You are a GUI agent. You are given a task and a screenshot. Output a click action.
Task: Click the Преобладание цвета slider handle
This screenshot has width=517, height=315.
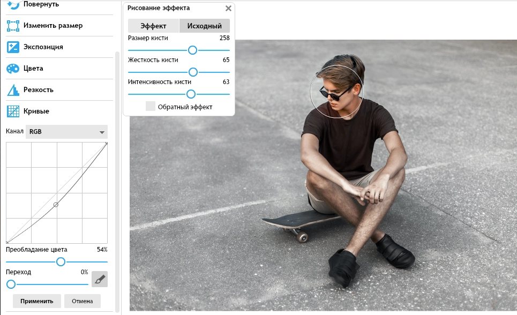coord(61,261)
